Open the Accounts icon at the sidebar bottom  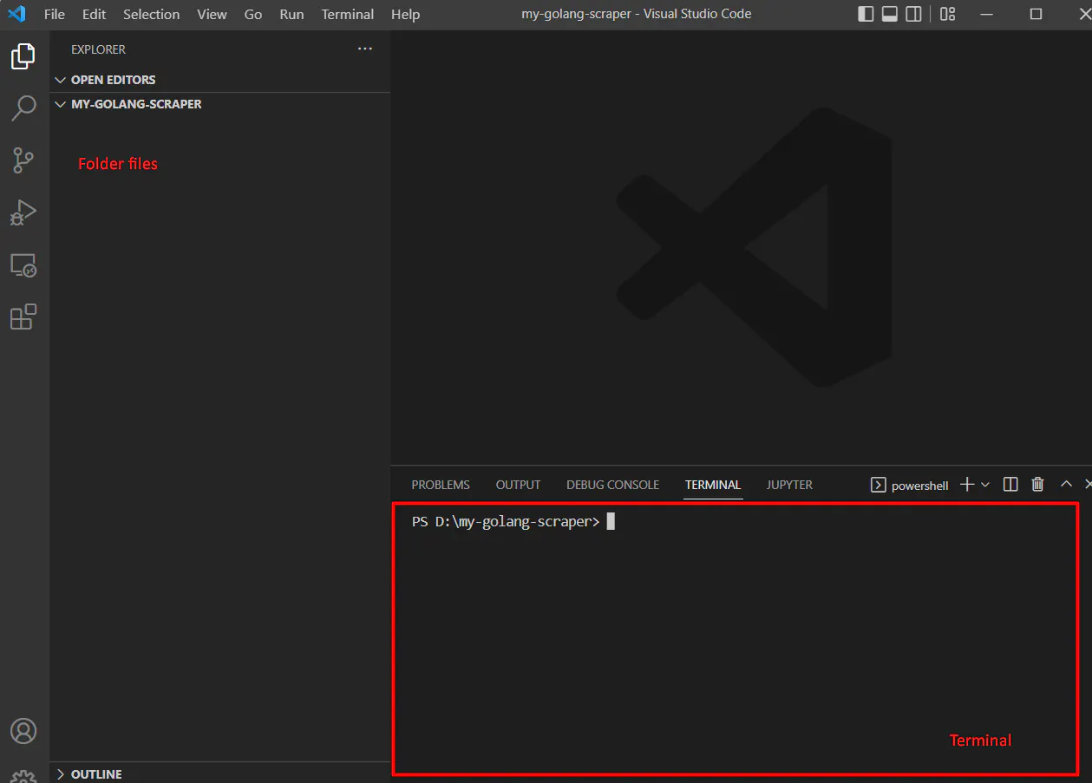click(23, 731)
